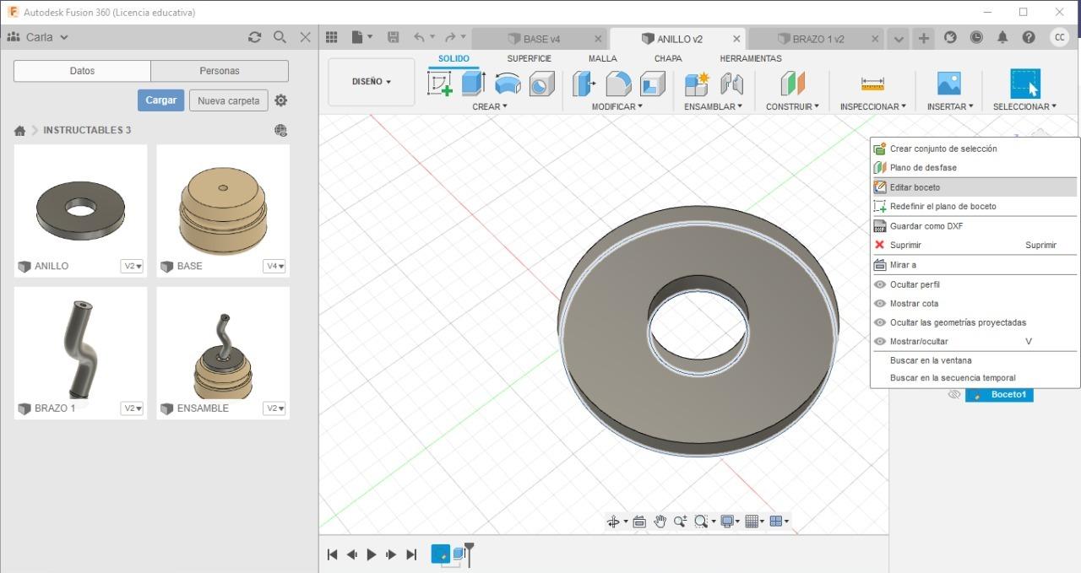Activate the Select tool icon
Image resolution: width=1081 pixels, height=573 pixels.
click(x=1025, y=84)
